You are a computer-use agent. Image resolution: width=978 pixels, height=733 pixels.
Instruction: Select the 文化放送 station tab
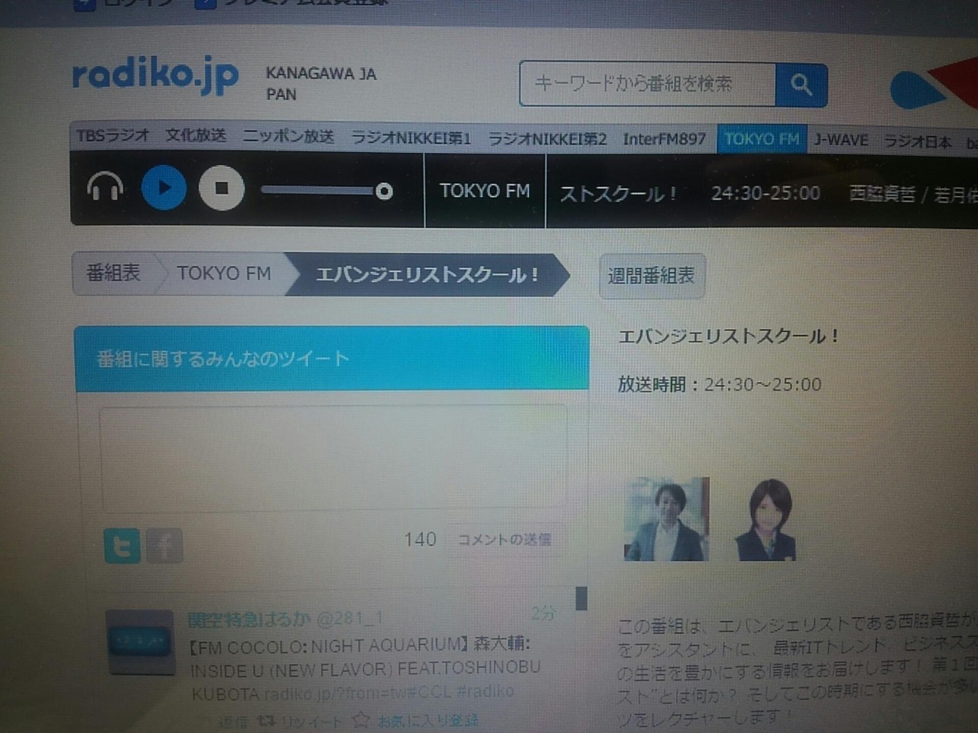[x=196, y=135]
